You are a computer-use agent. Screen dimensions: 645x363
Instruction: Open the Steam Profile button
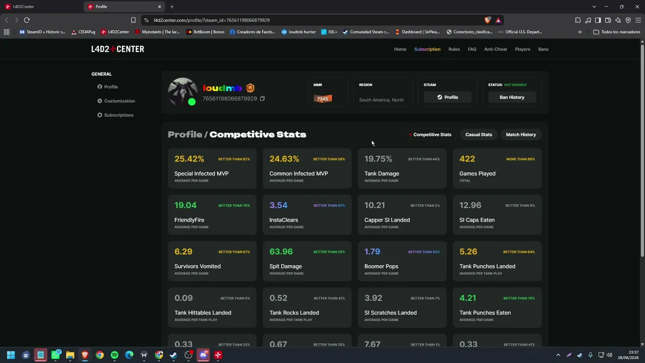click(447, 97)
